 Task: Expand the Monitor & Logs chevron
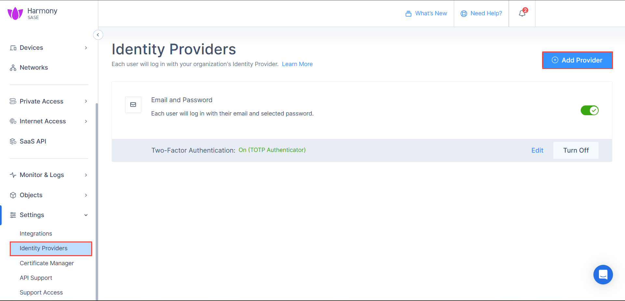click(x=86, y=175)
